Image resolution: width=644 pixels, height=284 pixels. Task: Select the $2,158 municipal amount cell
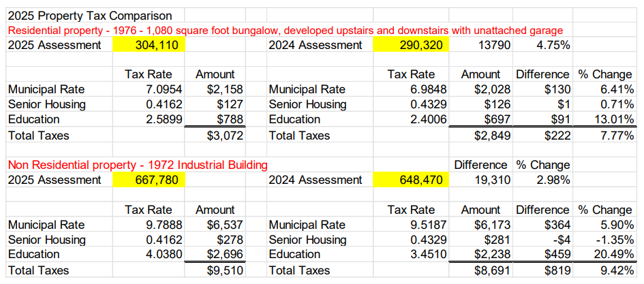tap(225, 89)
